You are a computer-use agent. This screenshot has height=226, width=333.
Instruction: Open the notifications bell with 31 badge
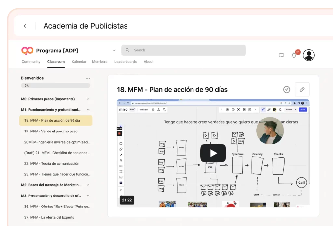[x=294, y=55]
